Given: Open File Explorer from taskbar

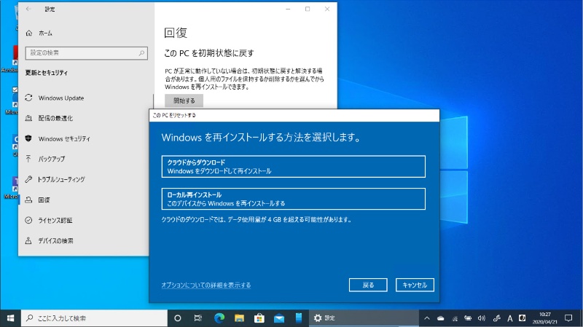Looking at the screenshot, I should click(239, 318).
